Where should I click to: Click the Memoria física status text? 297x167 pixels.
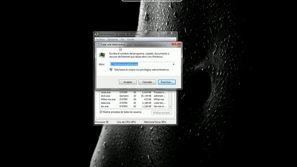pos(155,122)
